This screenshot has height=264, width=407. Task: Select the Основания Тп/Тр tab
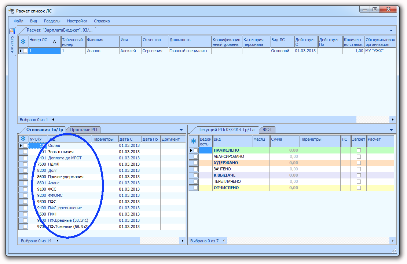click(45, 129)
